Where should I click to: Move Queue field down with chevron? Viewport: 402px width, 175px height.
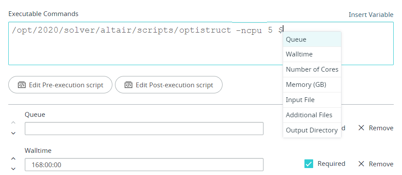pos(13,133)
